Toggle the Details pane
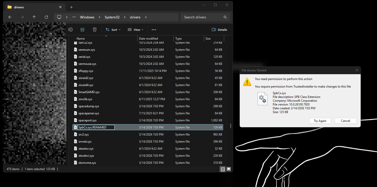This screenshot has width=377, height=187. click(219, 30)
